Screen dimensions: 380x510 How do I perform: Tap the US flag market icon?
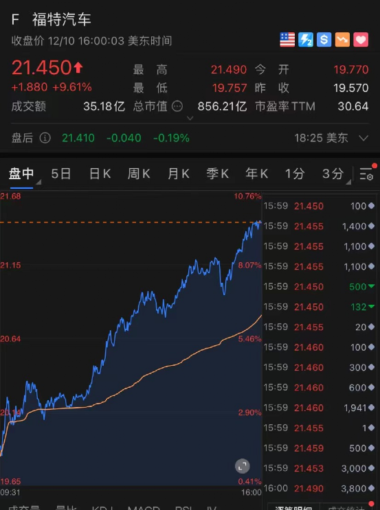point(287,40)
